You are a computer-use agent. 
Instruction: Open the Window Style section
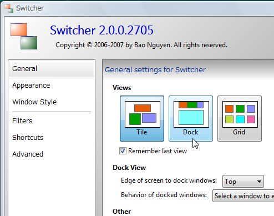point(52,102)
